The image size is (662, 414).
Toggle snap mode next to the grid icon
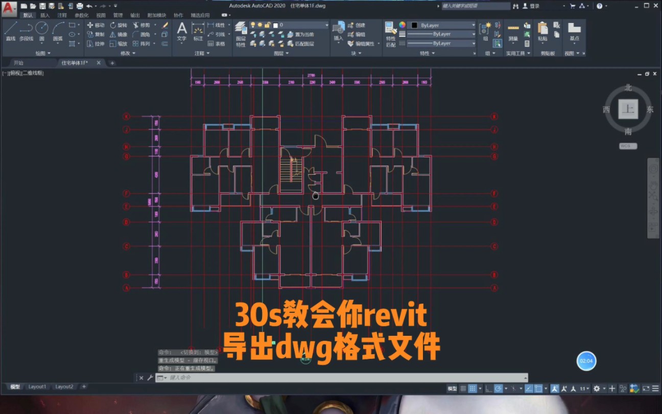click(x=471, y=388)
